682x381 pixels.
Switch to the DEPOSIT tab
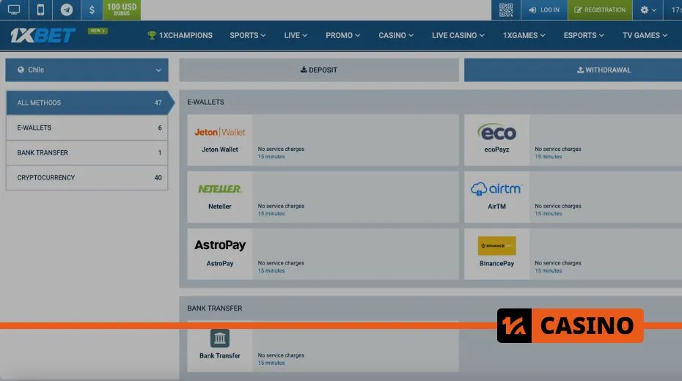[x=319, y=70]
